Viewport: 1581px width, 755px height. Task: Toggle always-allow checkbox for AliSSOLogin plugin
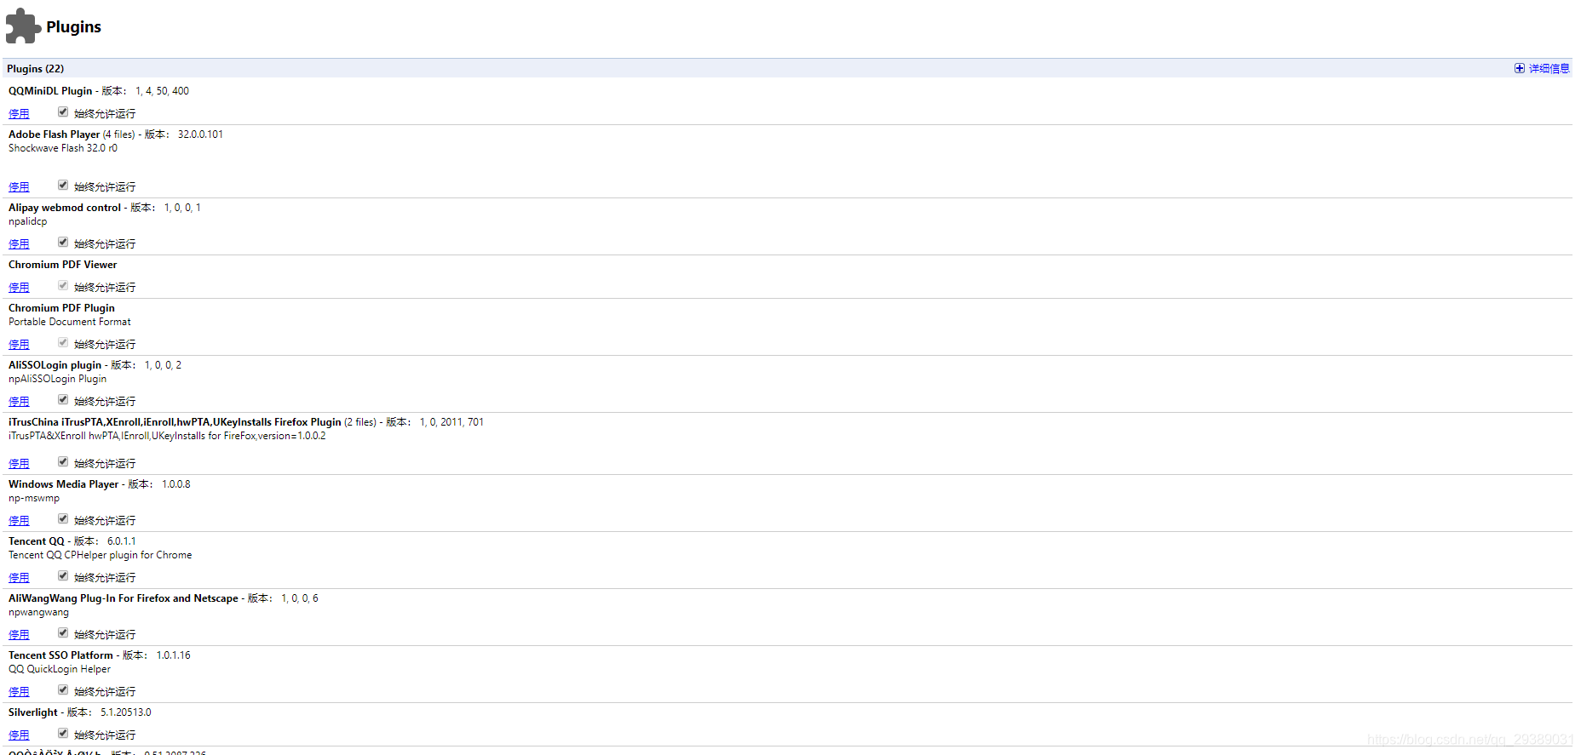click(63, 400)
